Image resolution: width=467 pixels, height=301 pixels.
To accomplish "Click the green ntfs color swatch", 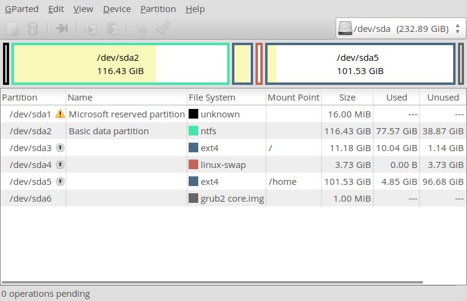I will pyautogui.click(x=193, y=131).
